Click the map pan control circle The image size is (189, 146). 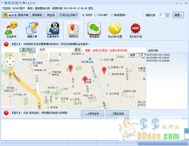[10, 61]
